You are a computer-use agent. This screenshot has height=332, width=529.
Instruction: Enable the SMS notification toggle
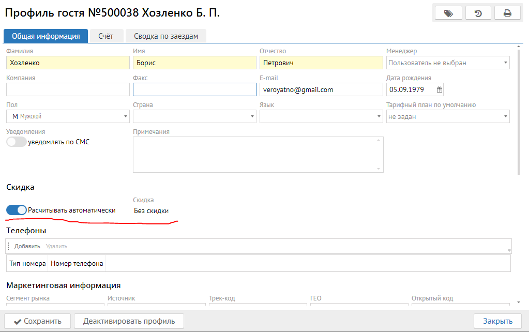[x=17, y=142]
